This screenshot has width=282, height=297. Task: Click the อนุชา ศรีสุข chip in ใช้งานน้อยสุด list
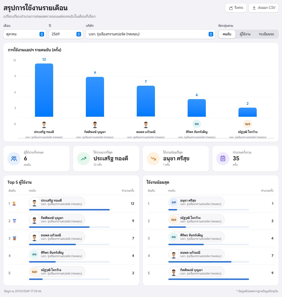(196, 202)
